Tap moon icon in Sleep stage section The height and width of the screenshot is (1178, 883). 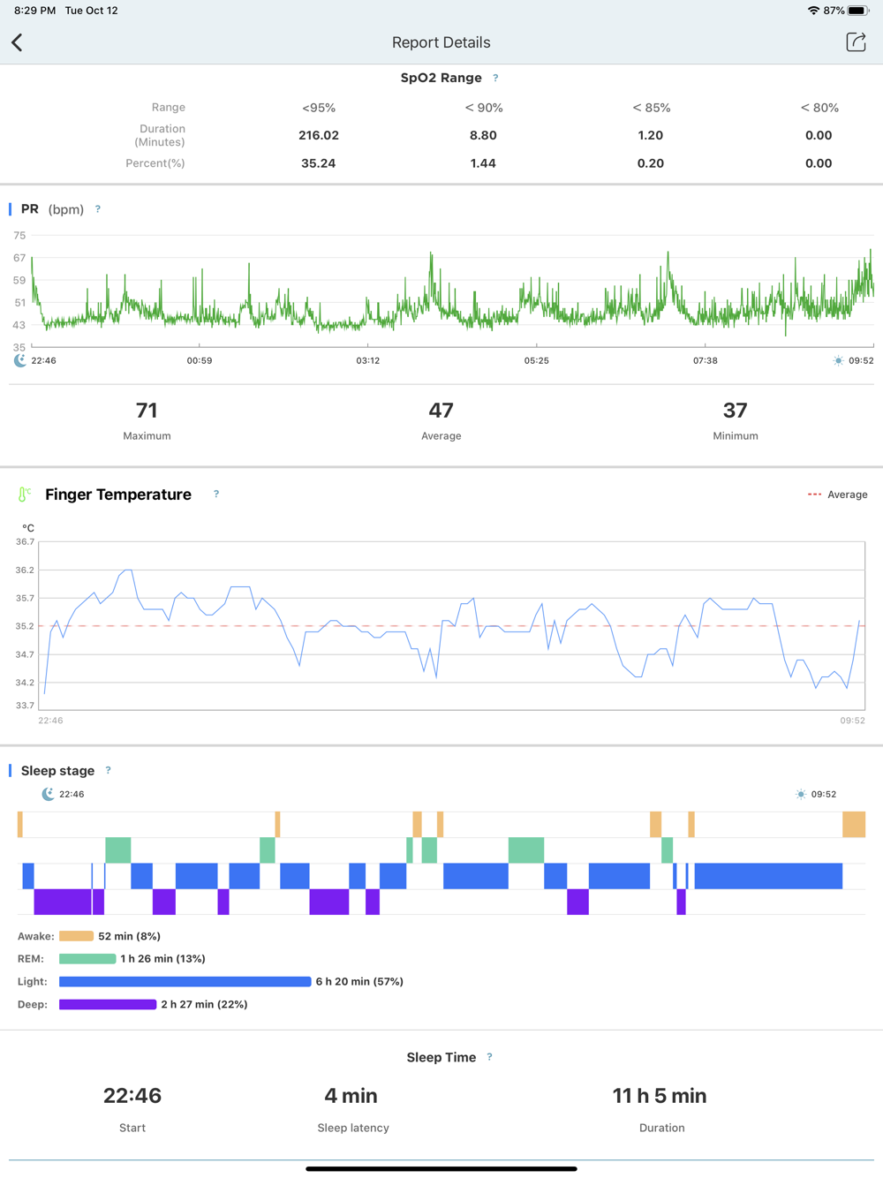pyautogui.click(x=48, y=794)
